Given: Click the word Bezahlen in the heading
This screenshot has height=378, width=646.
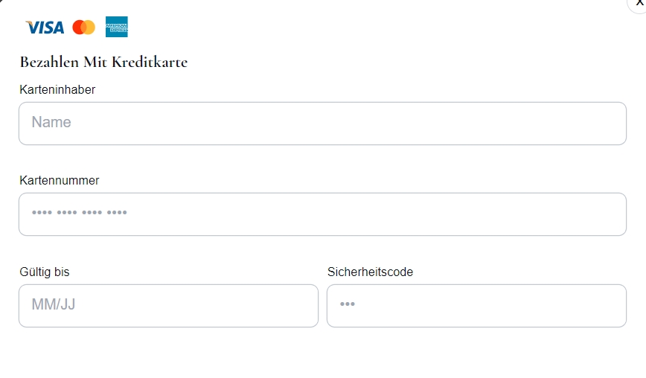Looking at the screenshot, I should coord(49,63).
